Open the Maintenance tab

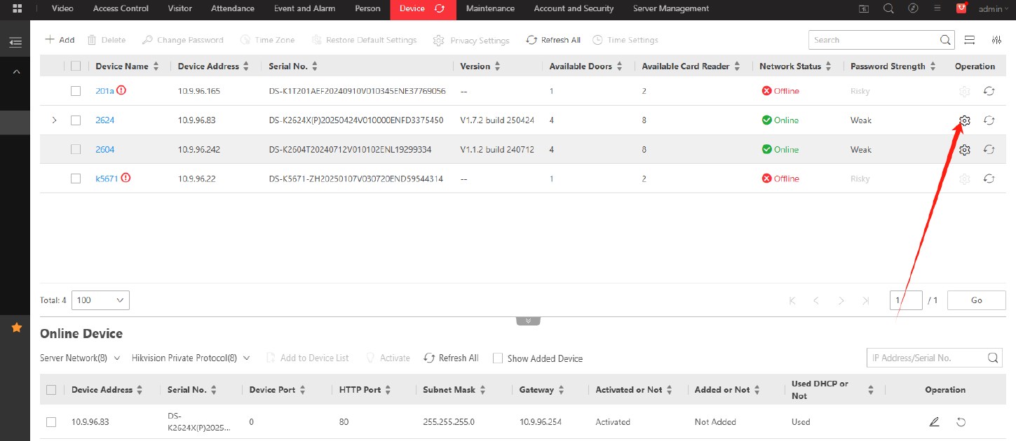coord(490,8)
